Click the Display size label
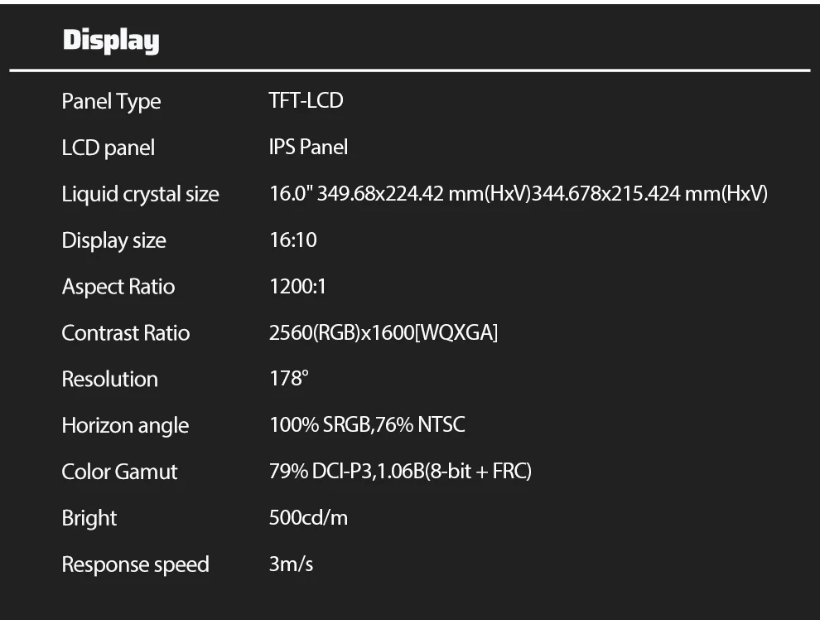Screen dimensions: 820x620 coord(113,240)
